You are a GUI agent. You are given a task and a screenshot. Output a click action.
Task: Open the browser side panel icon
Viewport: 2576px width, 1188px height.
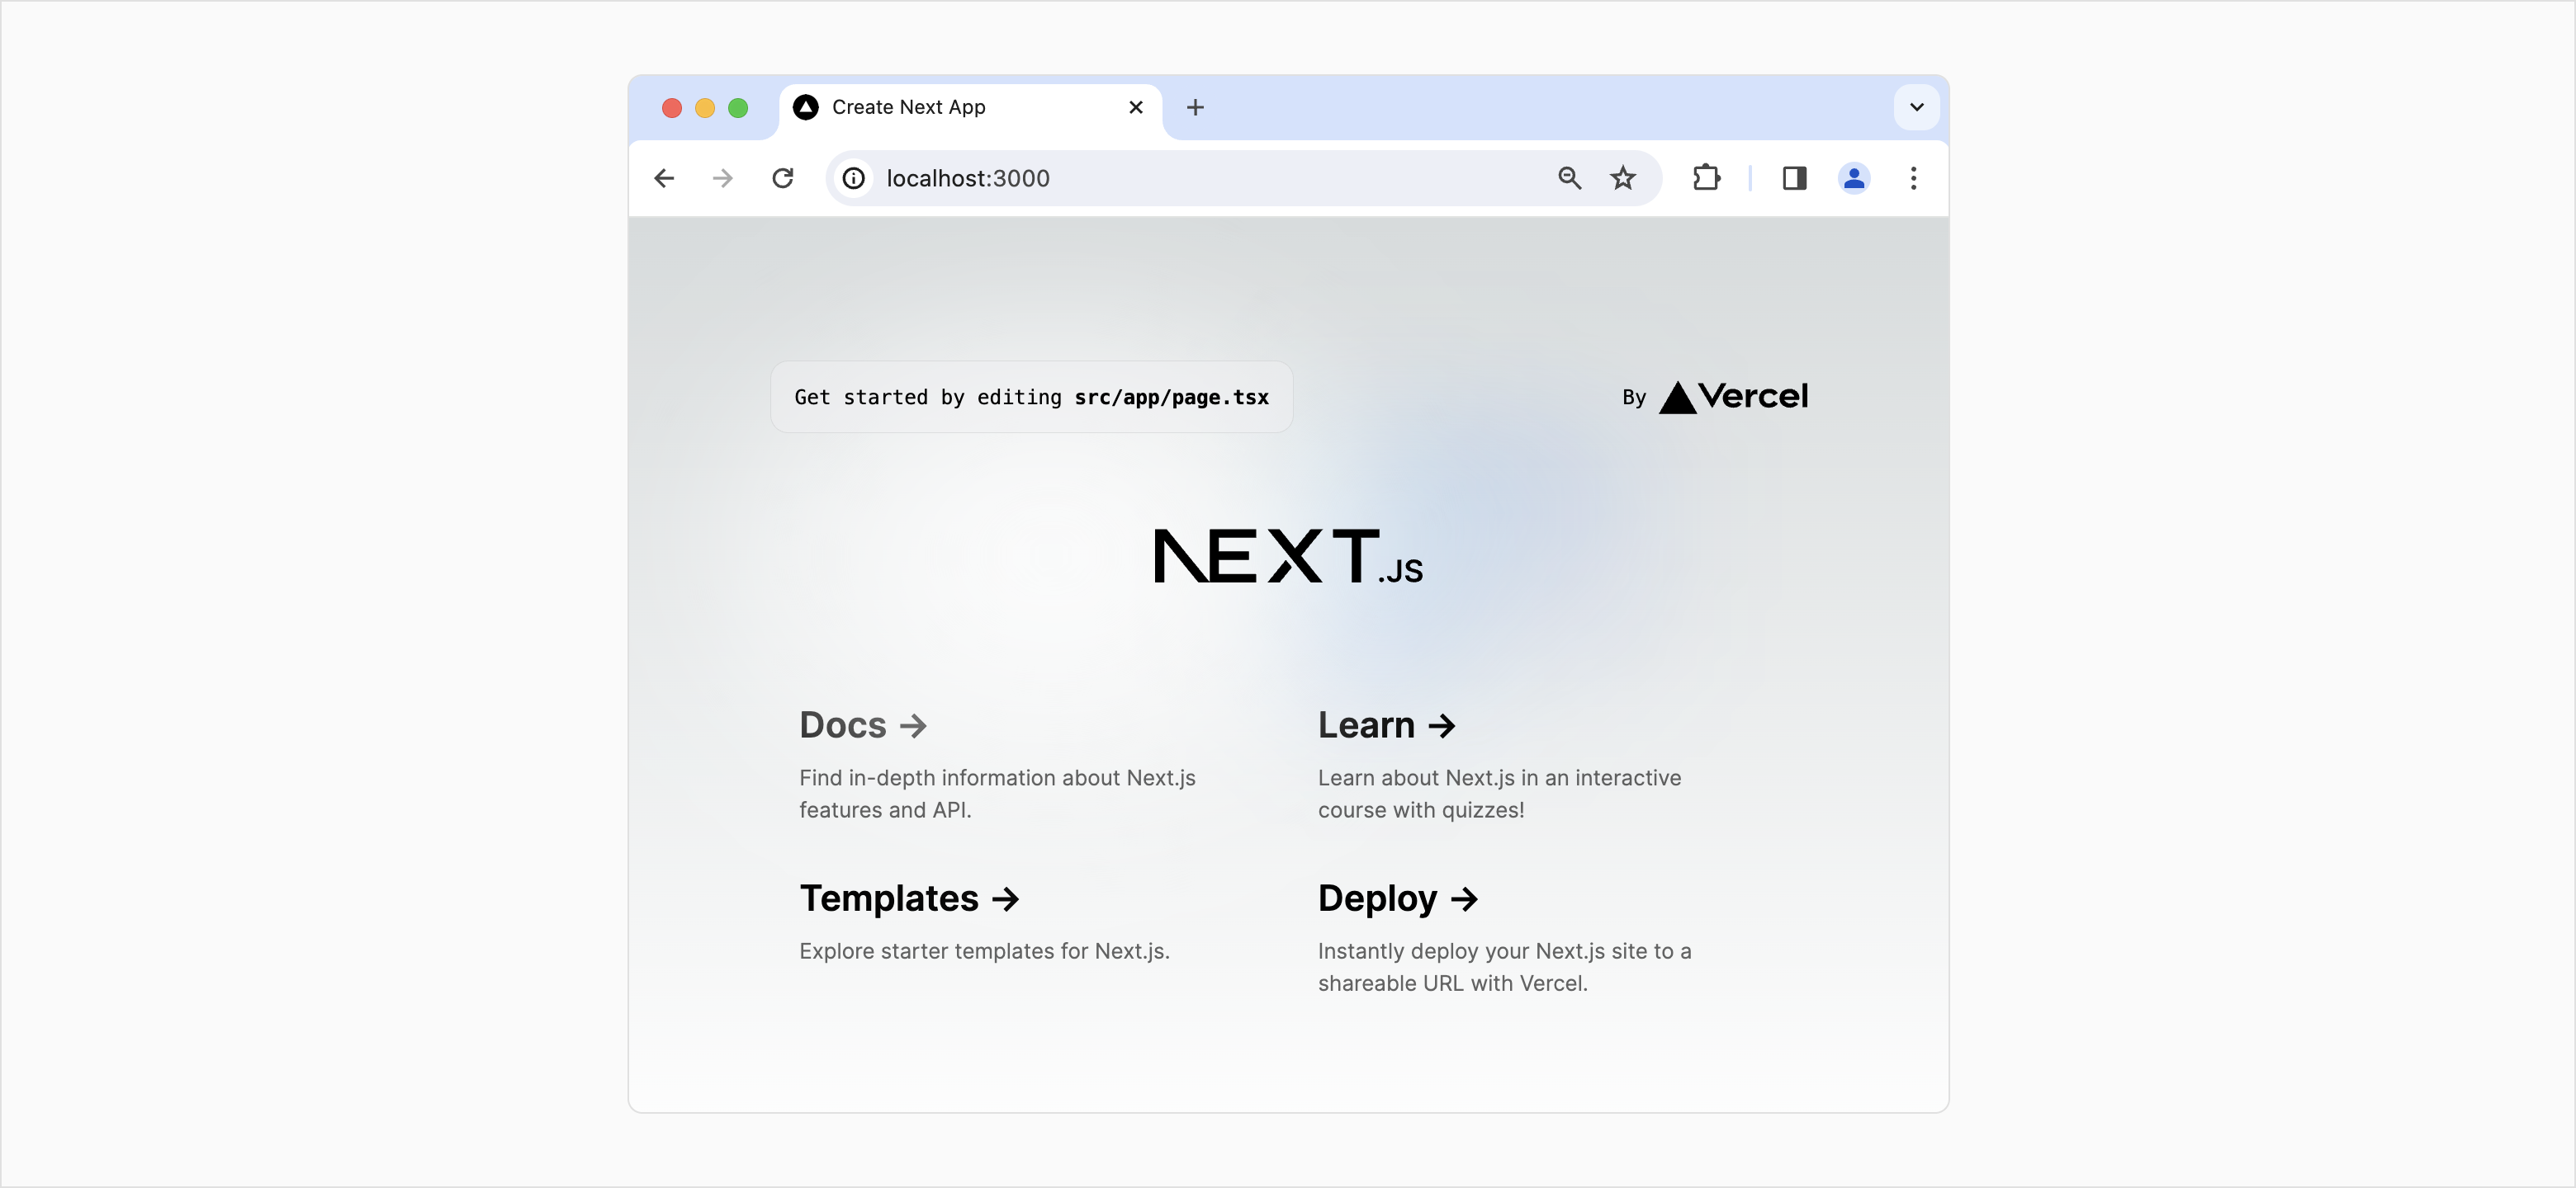pyautogui.click(x=1794, y=178)
